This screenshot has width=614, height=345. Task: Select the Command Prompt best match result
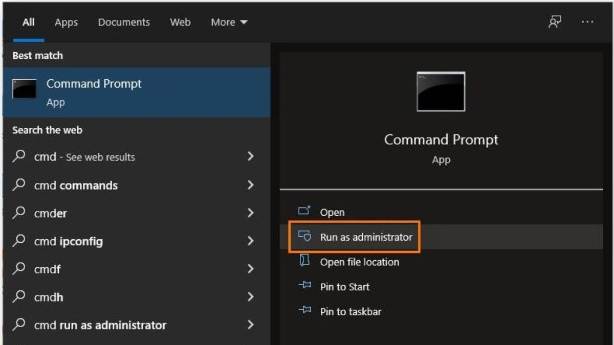coord(137,92)
